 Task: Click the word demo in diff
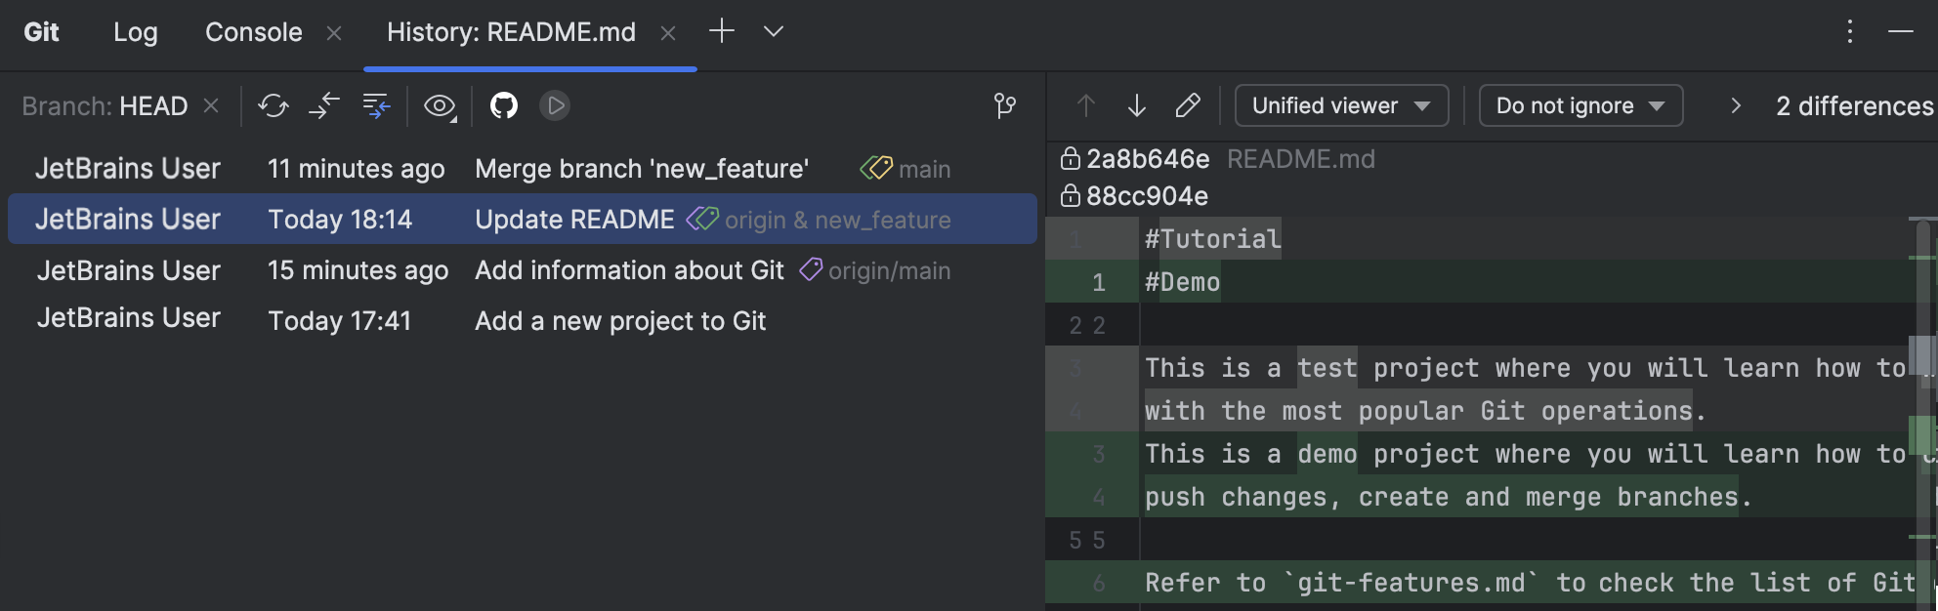point(1327,454)
